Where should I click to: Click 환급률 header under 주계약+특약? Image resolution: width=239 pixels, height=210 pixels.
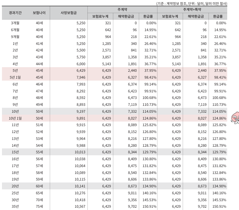(218, 16)
